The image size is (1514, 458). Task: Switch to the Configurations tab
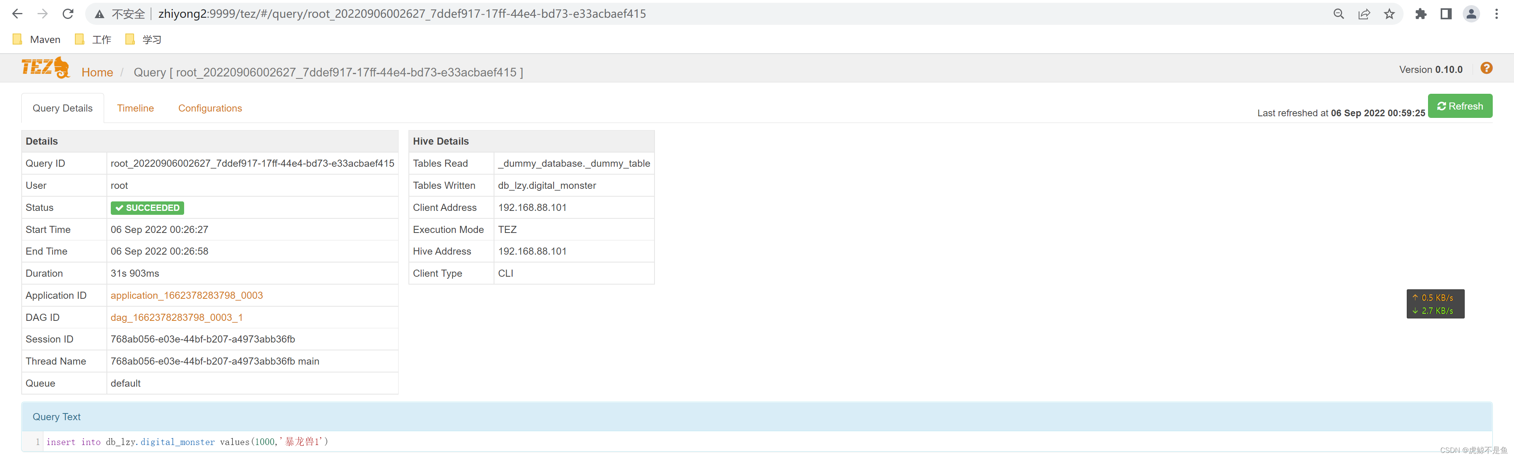(x=210, y=108)
